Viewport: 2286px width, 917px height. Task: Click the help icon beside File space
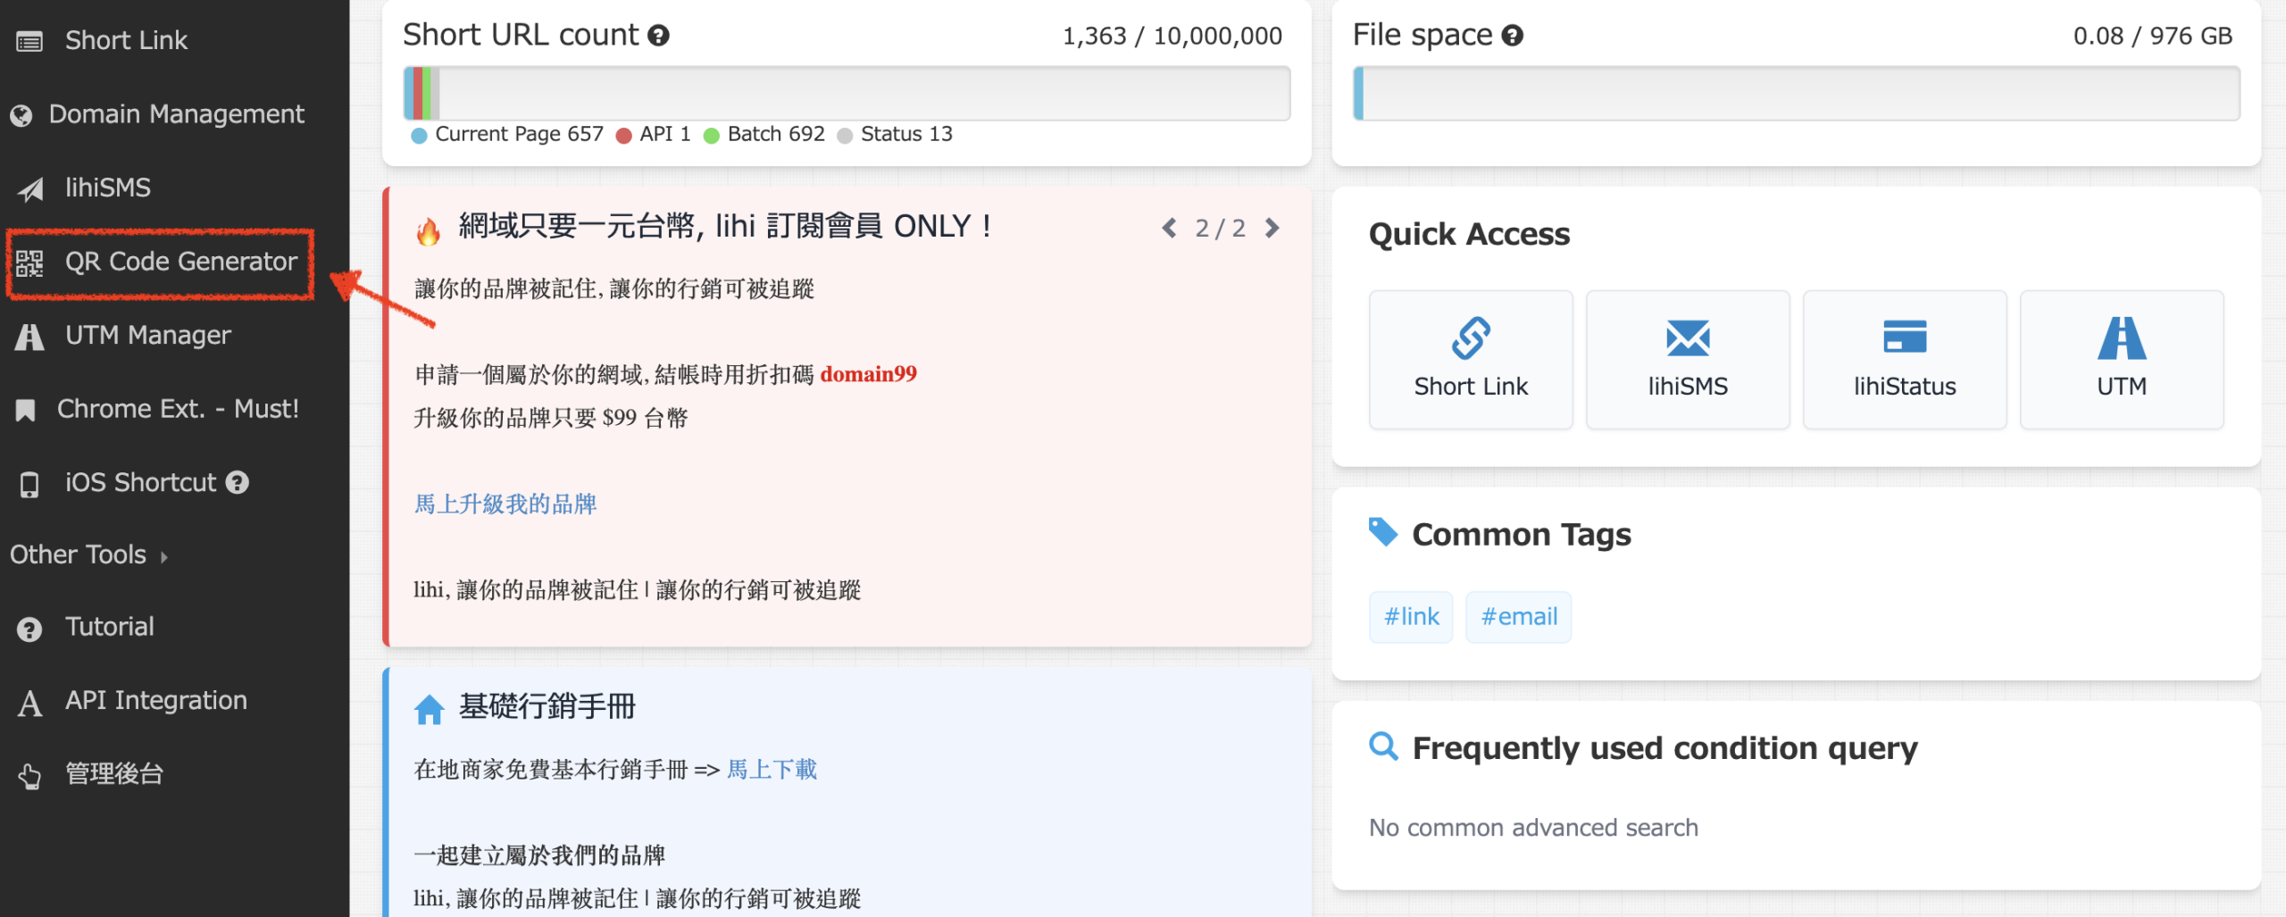click(1512, 36)
